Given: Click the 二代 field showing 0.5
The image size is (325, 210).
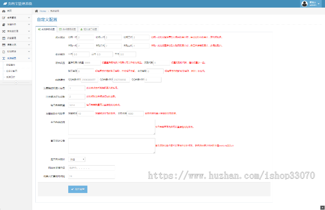Looking at the screenshot, I should [x=104, y=54].
